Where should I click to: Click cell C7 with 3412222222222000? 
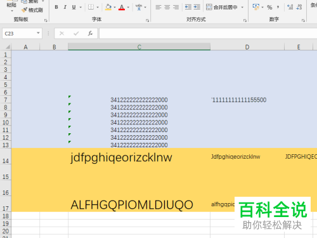[139, 100]
